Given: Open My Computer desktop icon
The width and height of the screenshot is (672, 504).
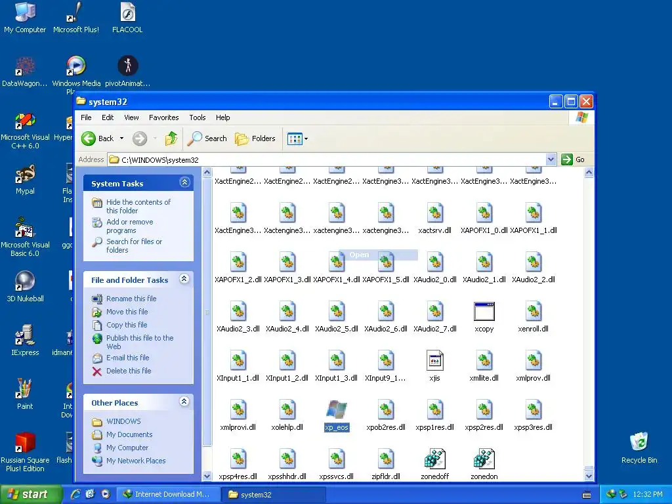Looking at the screenshot, I should click(25, 12).
